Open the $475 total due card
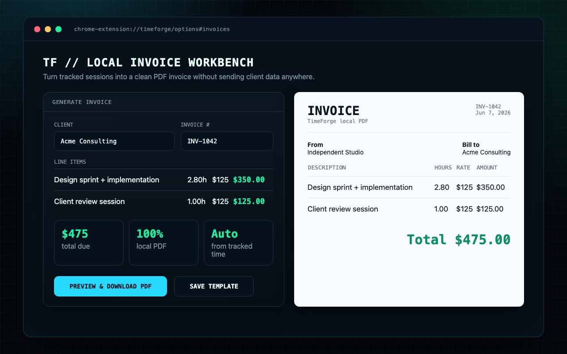The height and width of the screenshot is (354, 567). pyautogui.click(x=89, y=242)
